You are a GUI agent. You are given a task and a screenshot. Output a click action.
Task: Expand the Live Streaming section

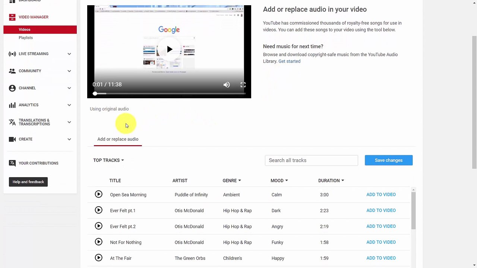(x=69, y=54)
